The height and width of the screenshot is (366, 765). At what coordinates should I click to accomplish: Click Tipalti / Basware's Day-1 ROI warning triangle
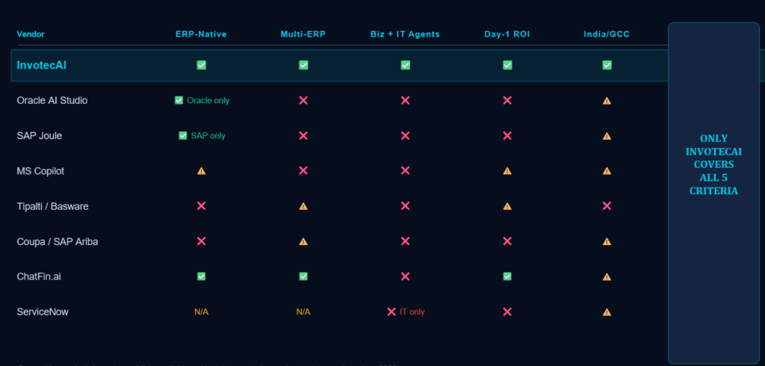[507, 206]
